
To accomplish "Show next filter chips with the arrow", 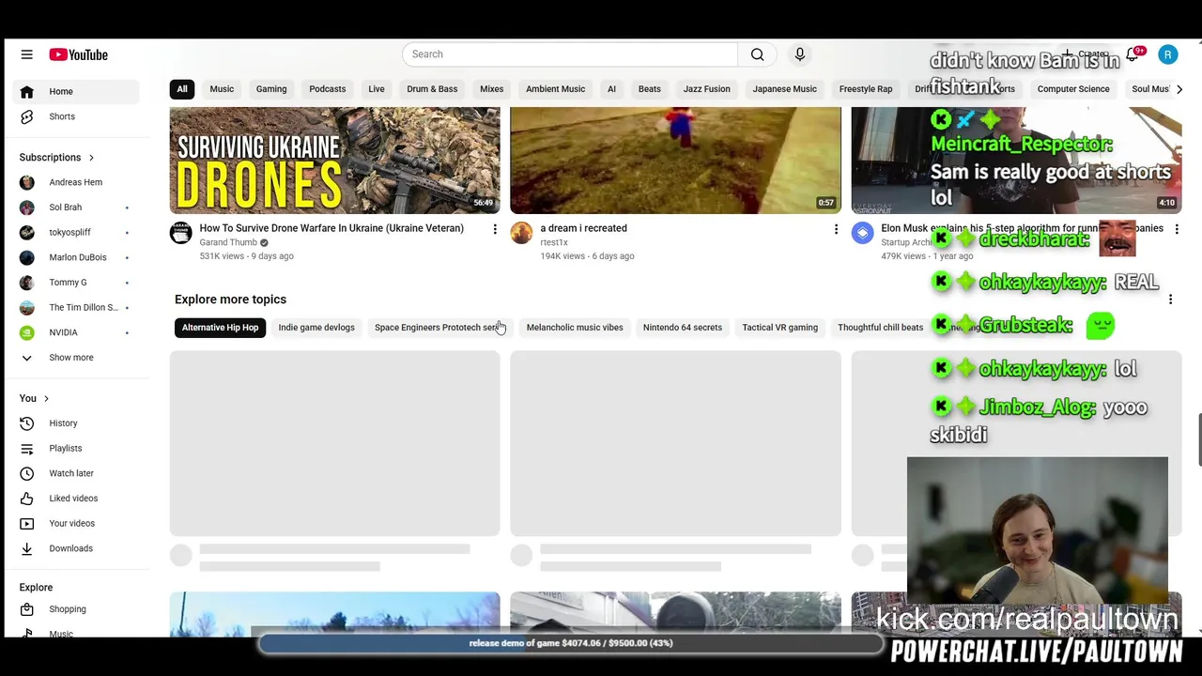I will point(1179,89).
